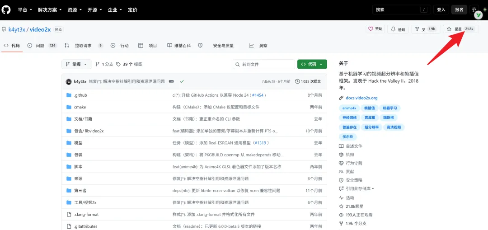Click the k4yt3x commit author avatar

tap(69, 81)
